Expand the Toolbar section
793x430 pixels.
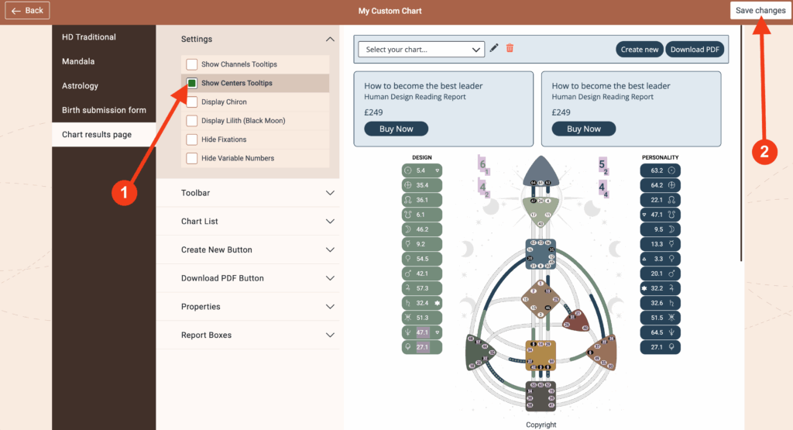tap(259, 193)
